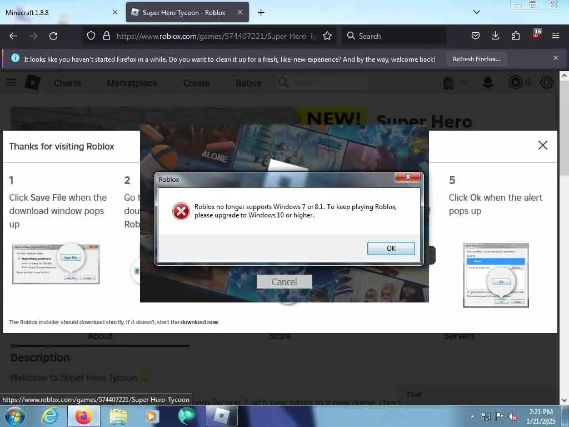This screenshot has height=427, width=569.
Task: Click the browser forward arrow
Action: coord(33,36)
